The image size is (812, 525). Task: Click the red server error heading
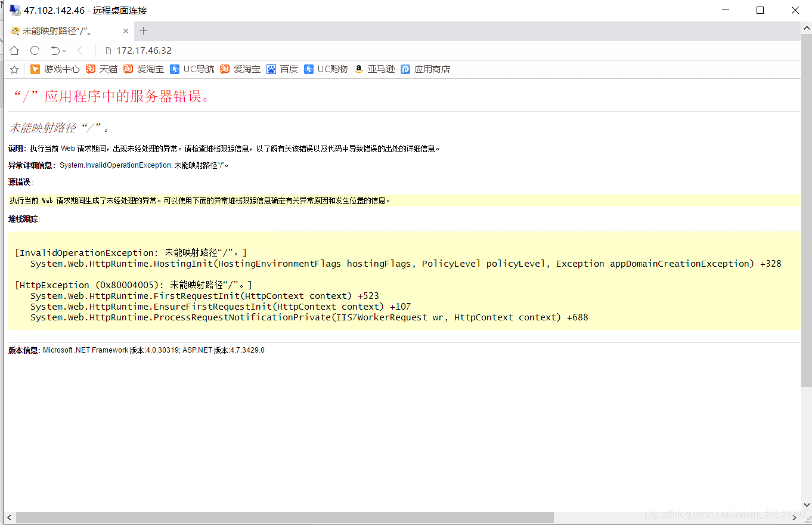point(111,97)
